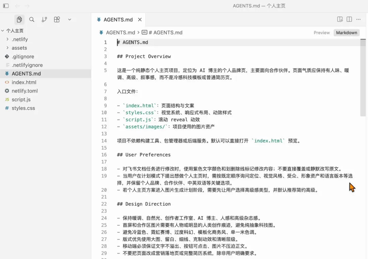Click the markdown file icon in breadcrumb
The width and height of the screenshot is (368, 259).
click(101, 33)
